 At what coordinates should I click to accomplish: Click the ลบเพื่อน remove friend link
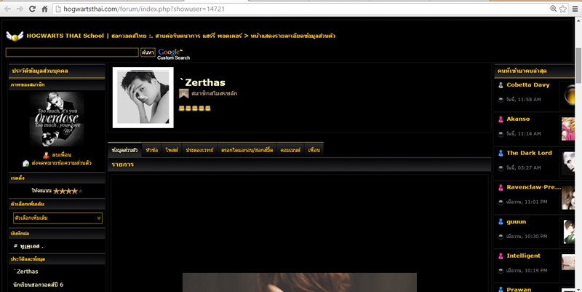click(61, 155)
